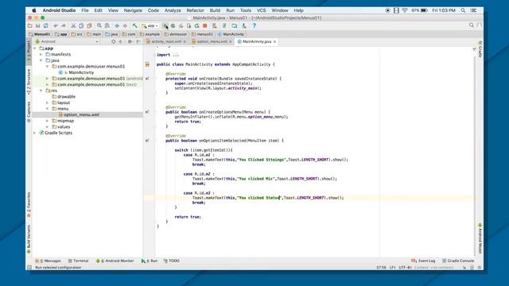Click the Redo arrow icon
The height and width of the screenshot is (286, 509).
pos(64,25)
